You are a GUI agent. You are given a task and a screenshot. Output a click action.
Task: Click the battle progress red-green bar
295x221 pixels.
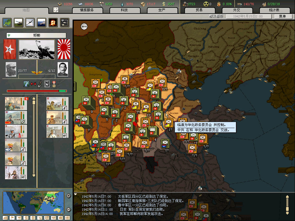coord(37,91)
